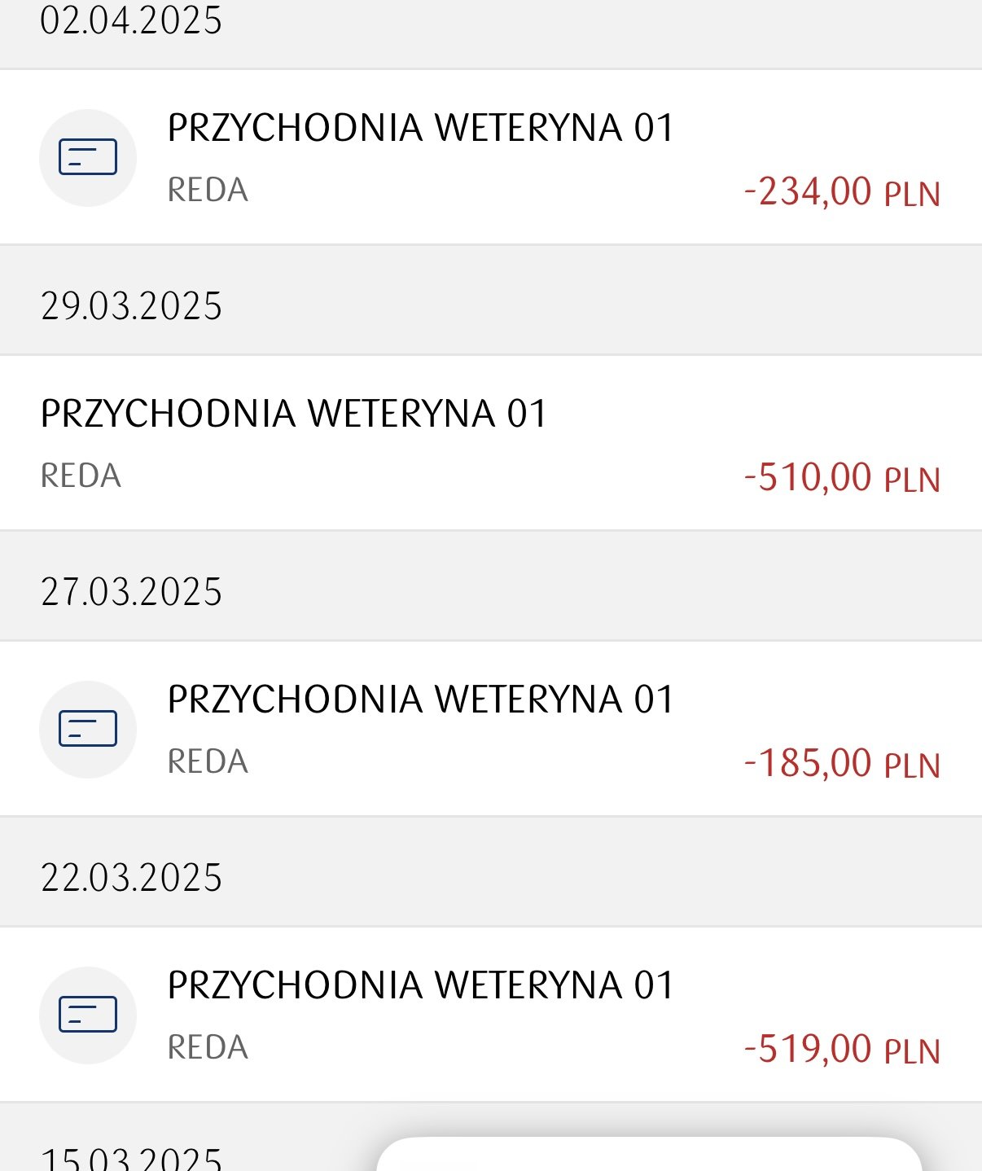Tap REDA under the -519,00 PLN transaction
This screenshot has width=982, height=1171.
(208, 1047)
